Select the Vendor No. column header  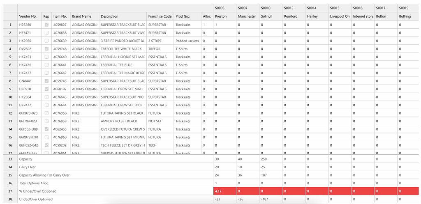click(x=30, y=16)
